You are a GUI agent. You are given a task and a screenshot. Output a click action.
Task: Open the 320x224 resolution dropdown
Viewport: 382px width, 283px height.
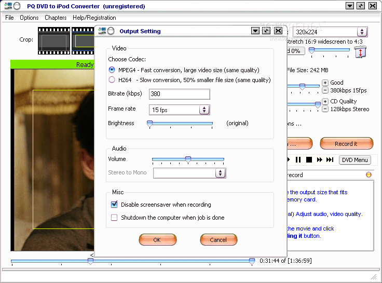click(x=362, y=32)
